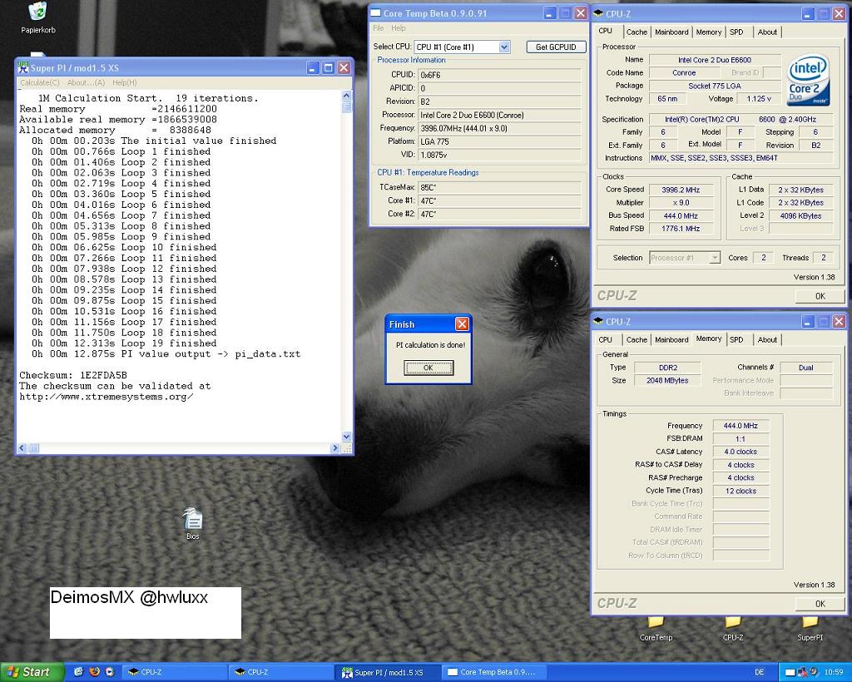Click the second system tray icon
Image resolution: width=852 pixels, height=682 pixels.
pyautogui.click(x=802, y=672)
